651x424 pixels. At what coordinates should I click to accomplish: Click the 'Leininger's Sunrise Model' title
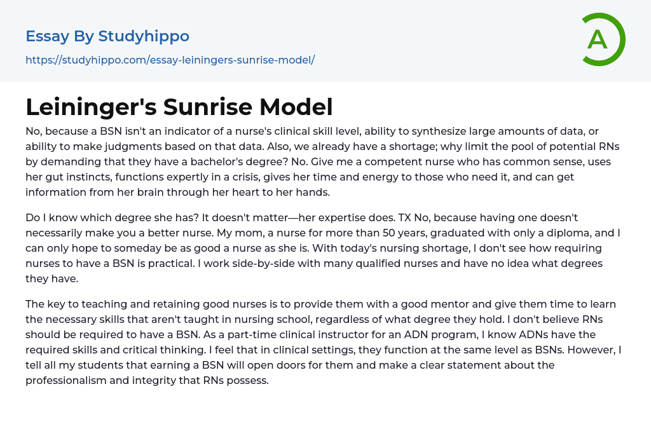tap(179, 107)
